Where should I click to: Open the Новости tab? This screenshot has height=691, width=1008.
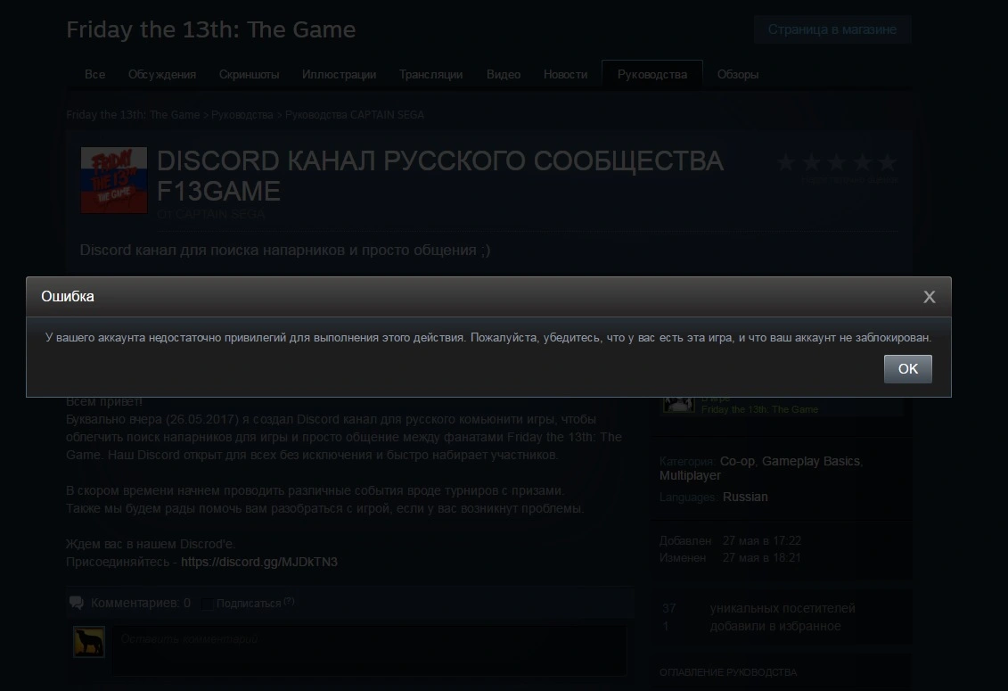pyautogui.click(x=565, y=75)
